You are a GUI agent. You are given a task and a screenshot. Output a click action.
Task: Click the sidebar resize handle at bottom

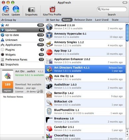[43, 137]
